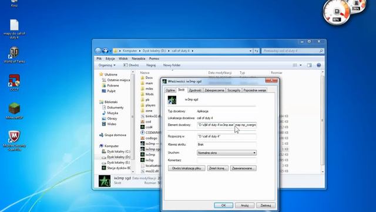Toggle the preview pane icon in Explorer
This screenshot has width=376, height=212.
[310, 65]
